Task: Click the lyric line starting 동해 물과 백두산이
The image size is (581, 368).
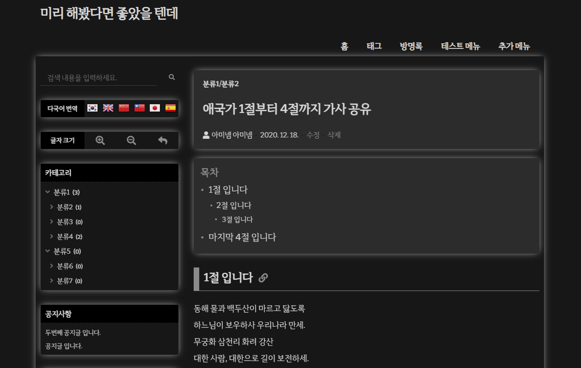Action: [x=250, y=309]
